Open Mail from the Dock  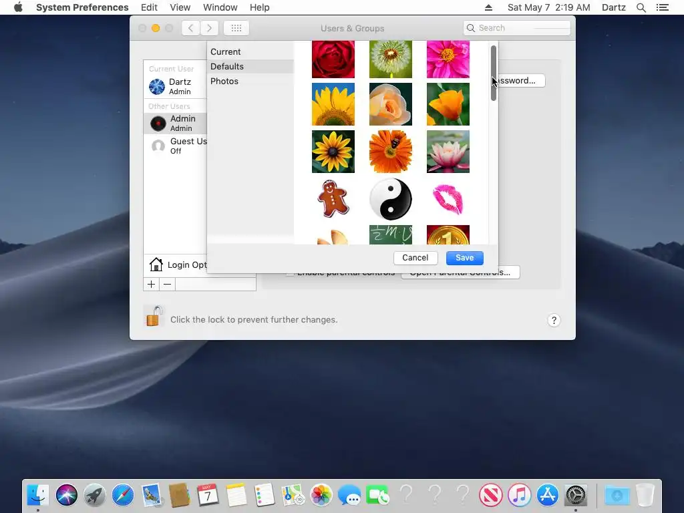tap(152, 496)
